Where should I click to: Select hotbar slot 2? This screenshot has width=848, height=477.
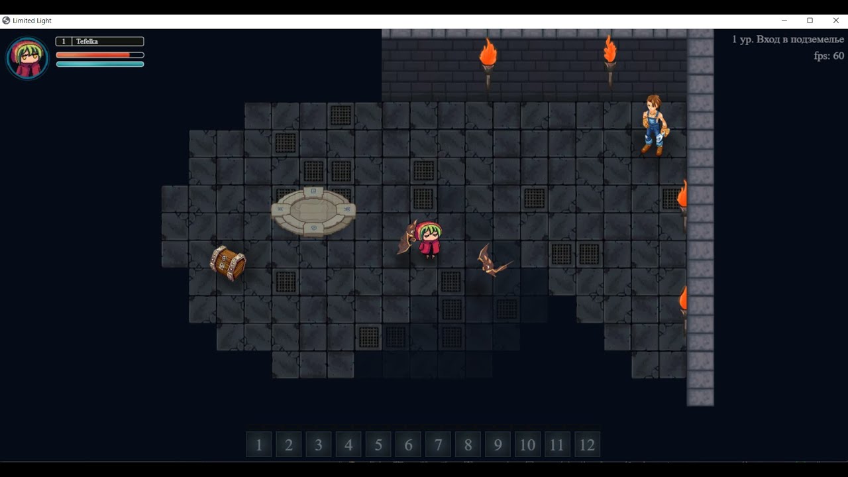point(289,445)
